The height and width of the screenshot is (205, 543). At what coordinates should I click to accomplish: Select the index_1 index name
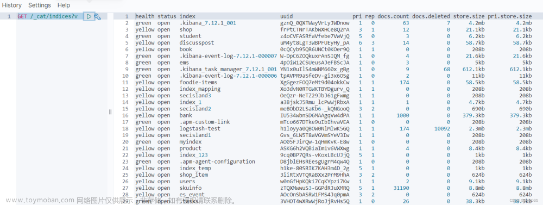(x=191, y=102)
